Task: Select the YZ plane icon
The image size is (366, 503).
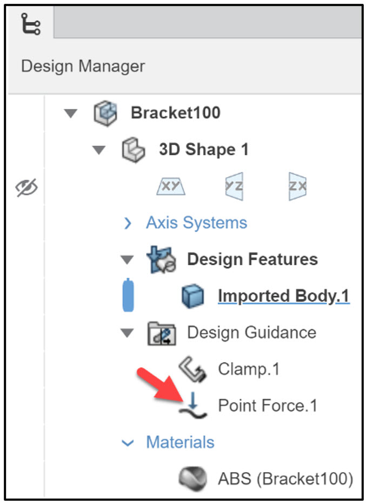Action: [234, 186]
